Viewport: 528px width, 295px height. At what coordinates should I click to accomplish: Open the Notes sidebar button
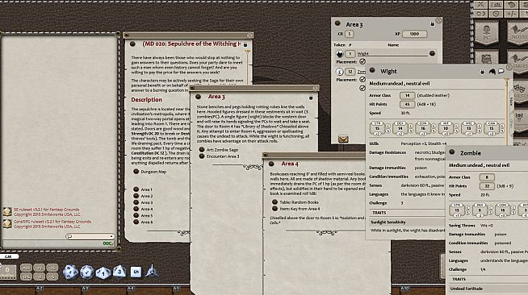pos(518,34)
